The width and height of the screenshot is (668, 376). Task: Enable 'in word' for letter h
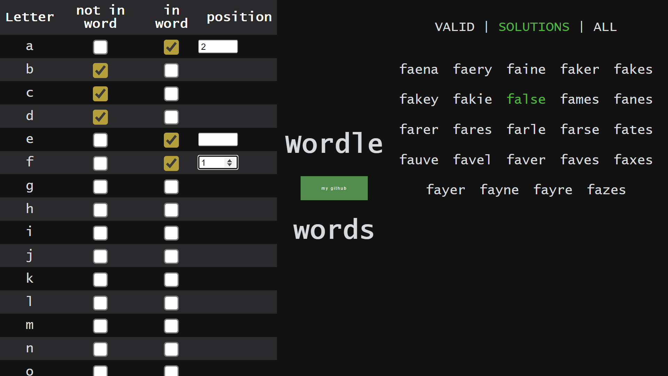[171, 210]
